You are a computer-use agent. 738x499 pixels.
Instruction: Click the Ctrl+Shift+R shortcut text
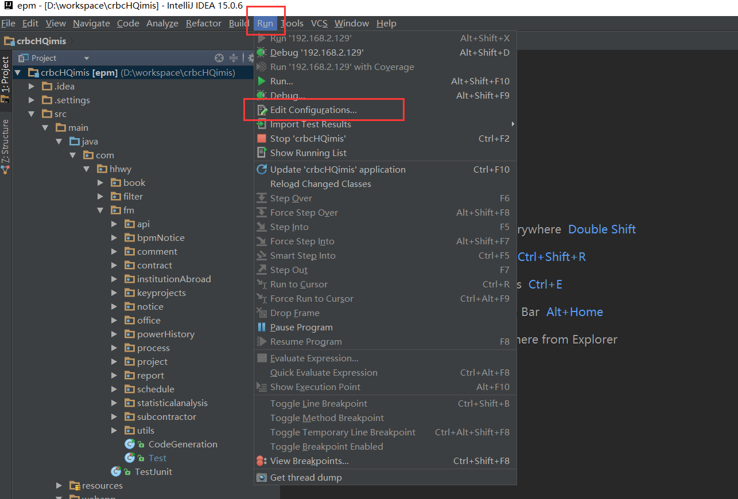click(x=551, y=257)
